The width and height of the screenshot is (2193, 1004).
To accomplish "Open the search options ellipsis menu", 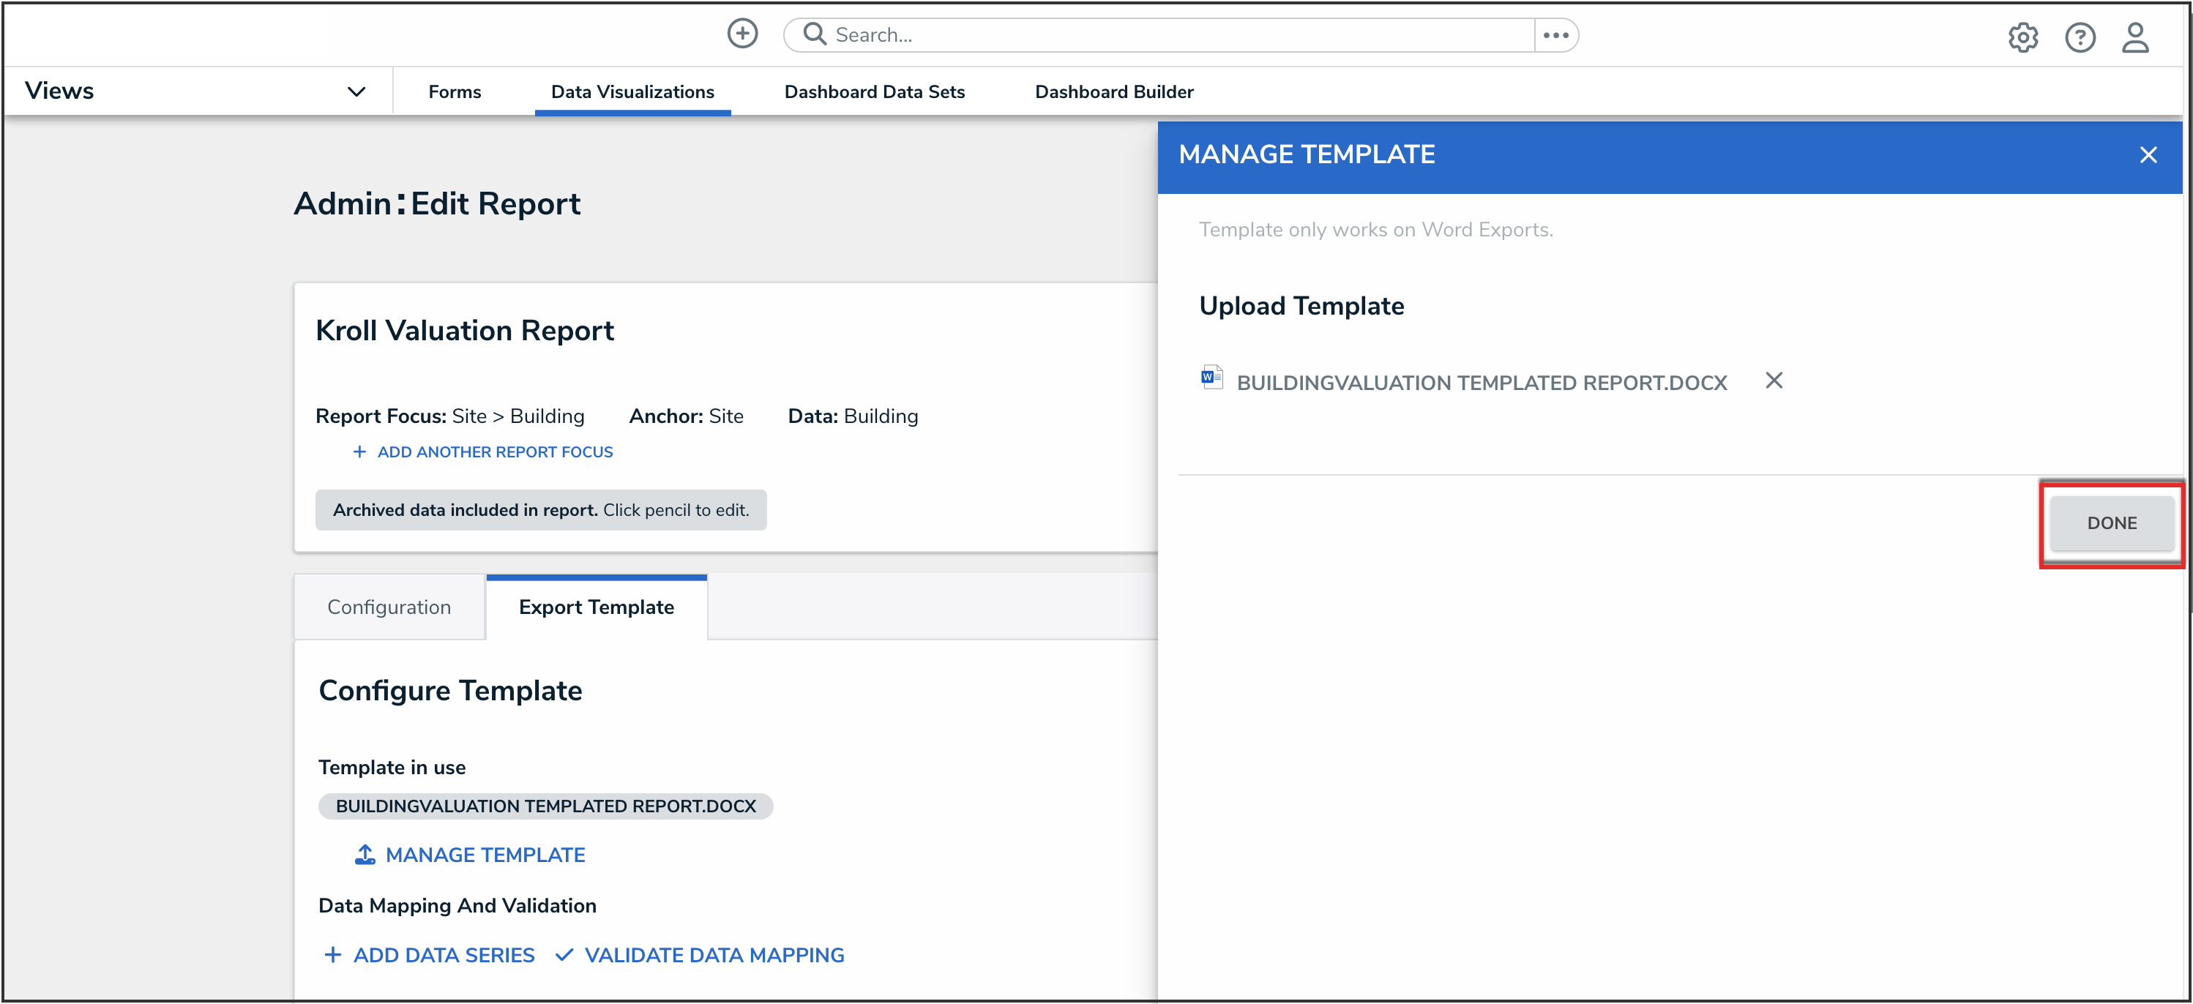I will click(x=1555, y=35).
